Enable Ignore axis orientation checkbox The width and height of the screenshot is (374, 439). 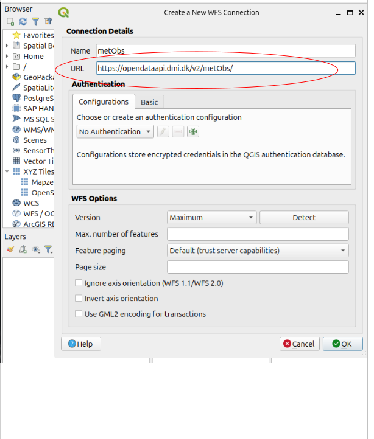click(x=79, y=283)
